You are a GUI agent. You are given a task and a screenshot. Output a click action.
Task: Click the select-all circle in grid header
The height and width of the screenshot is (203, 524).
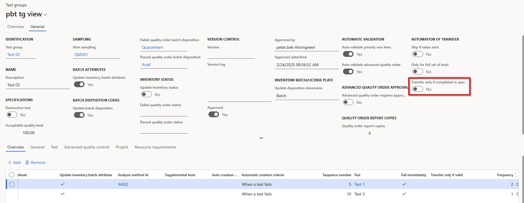point(12,175)
